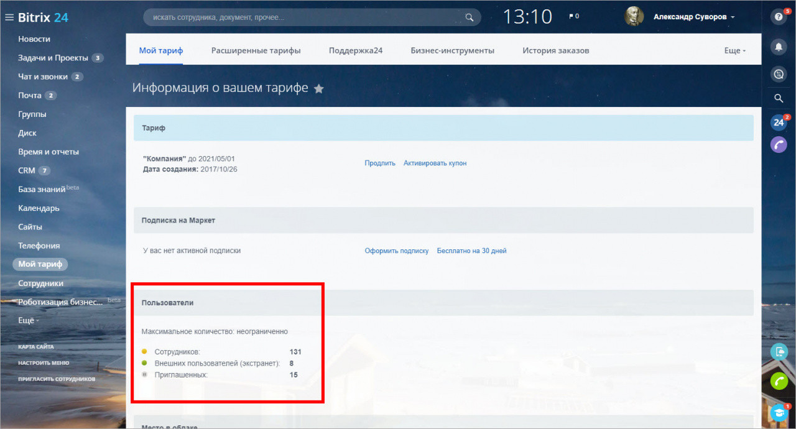Open the Бизнес-инструменты tab
This screenshot has height=429, width=796.
point(453,50)
